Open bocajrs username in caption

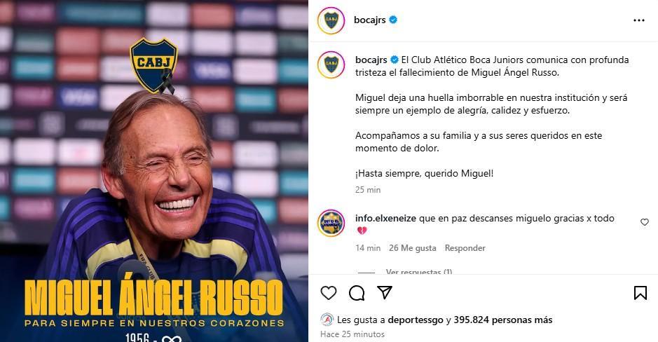click(371, 60)
